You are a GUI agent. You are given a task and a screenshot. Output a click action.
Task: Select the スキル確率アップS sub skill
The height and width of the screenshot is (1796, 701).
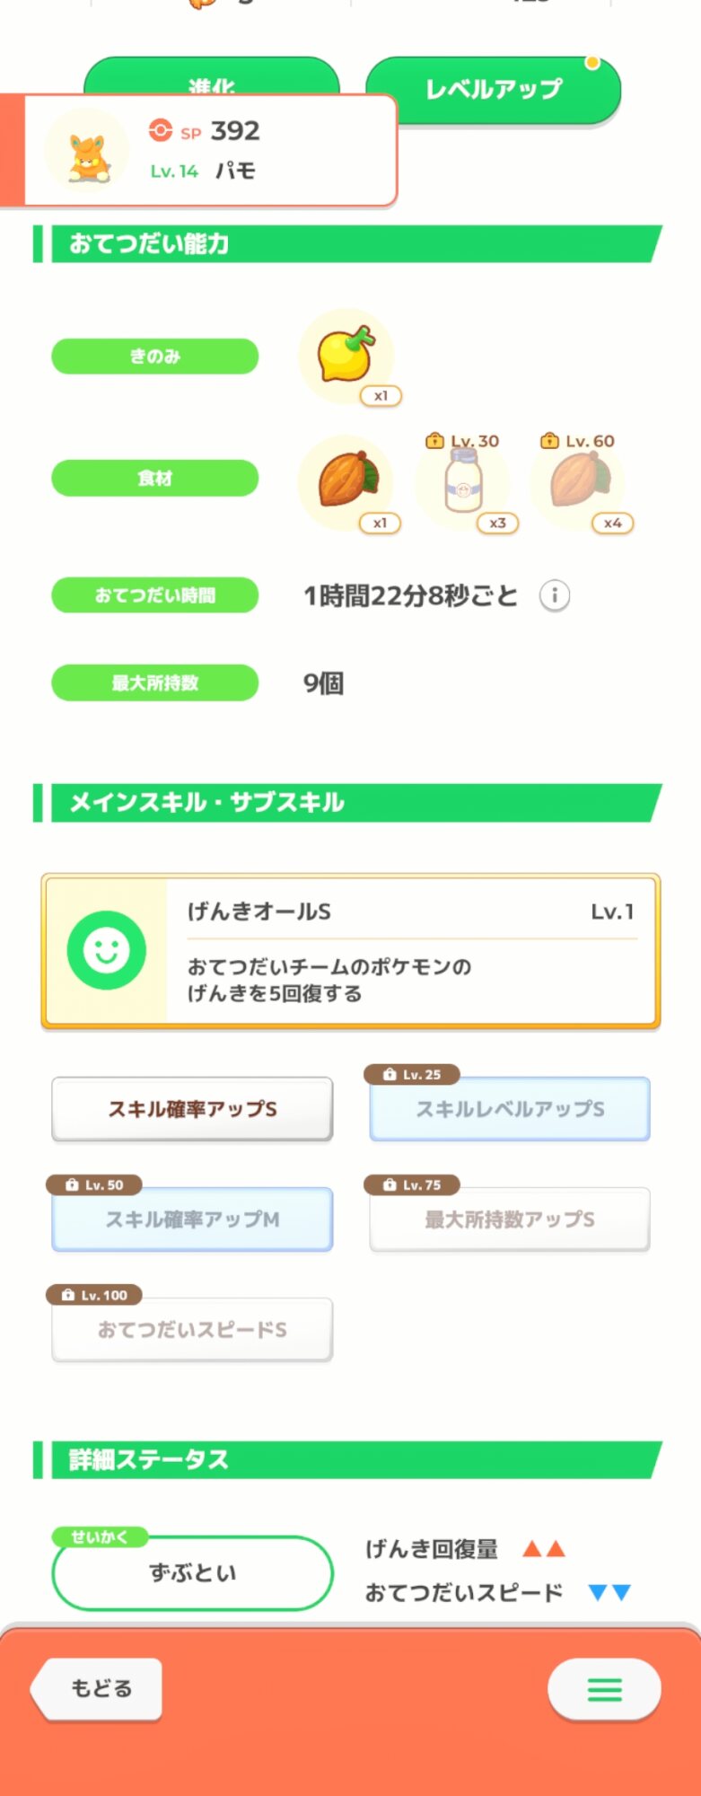(x=192, y=1109)
